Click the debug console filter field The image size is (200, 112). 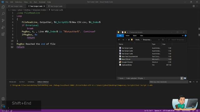click(x=169, y=82)
